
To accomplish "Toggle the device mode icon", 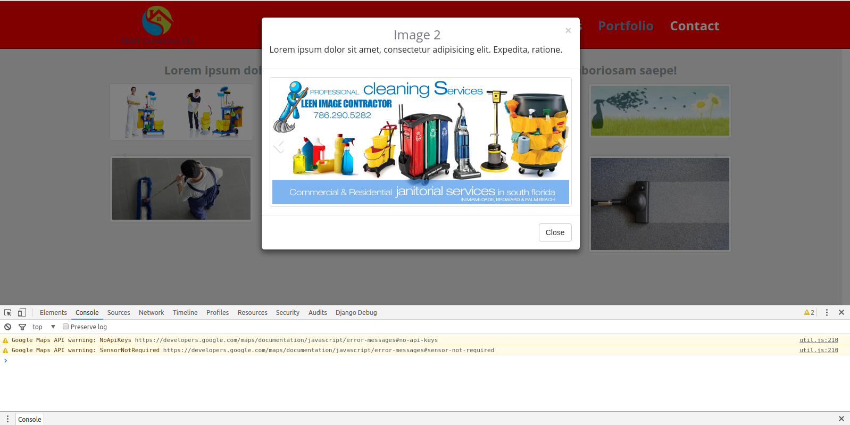I will point(22,312).
